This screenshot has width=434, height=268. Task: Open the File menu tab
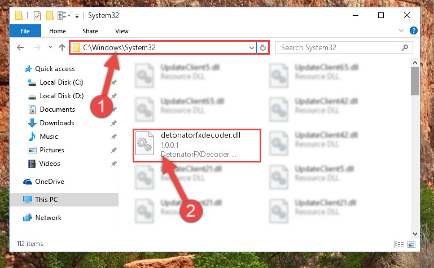pyautogui.click(x=25, y=30)
